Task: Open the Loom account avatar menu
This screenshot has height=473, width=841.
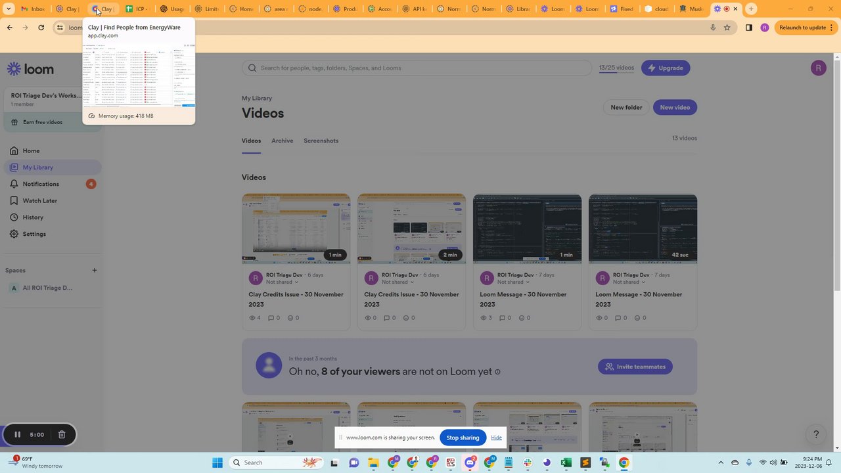Action: (818, 68)
